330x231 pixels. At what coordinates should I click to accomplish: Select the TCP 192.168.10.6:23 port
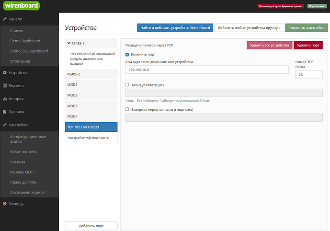pos(91,127)
